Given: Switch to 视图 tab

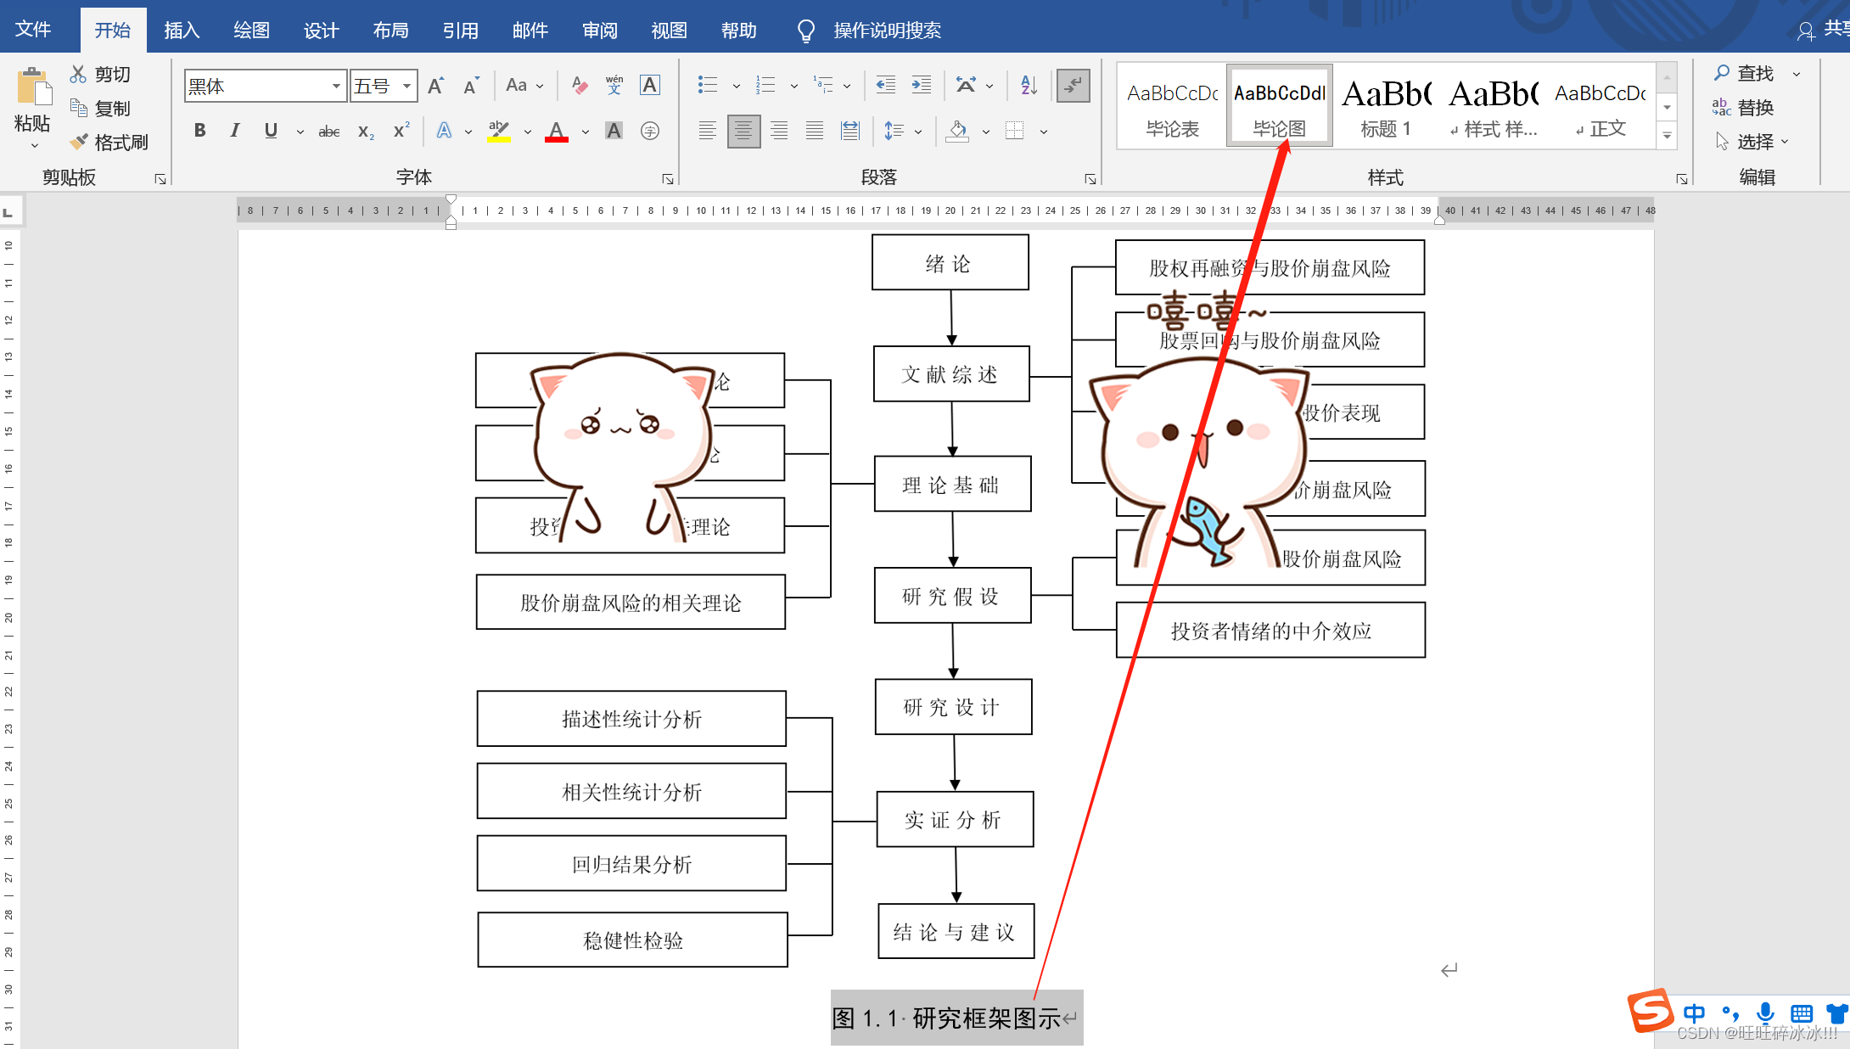Looking at the screenshot, I should tap(670, 31).
